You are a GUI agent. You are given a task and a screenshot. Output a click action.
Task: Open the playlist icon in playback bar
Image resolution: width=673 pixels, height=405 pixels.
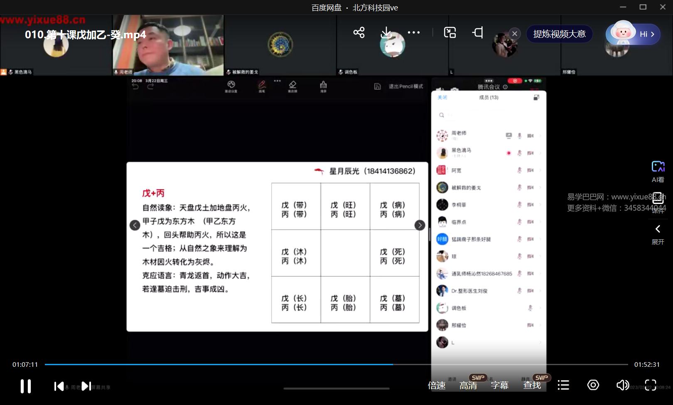point(563,385)
